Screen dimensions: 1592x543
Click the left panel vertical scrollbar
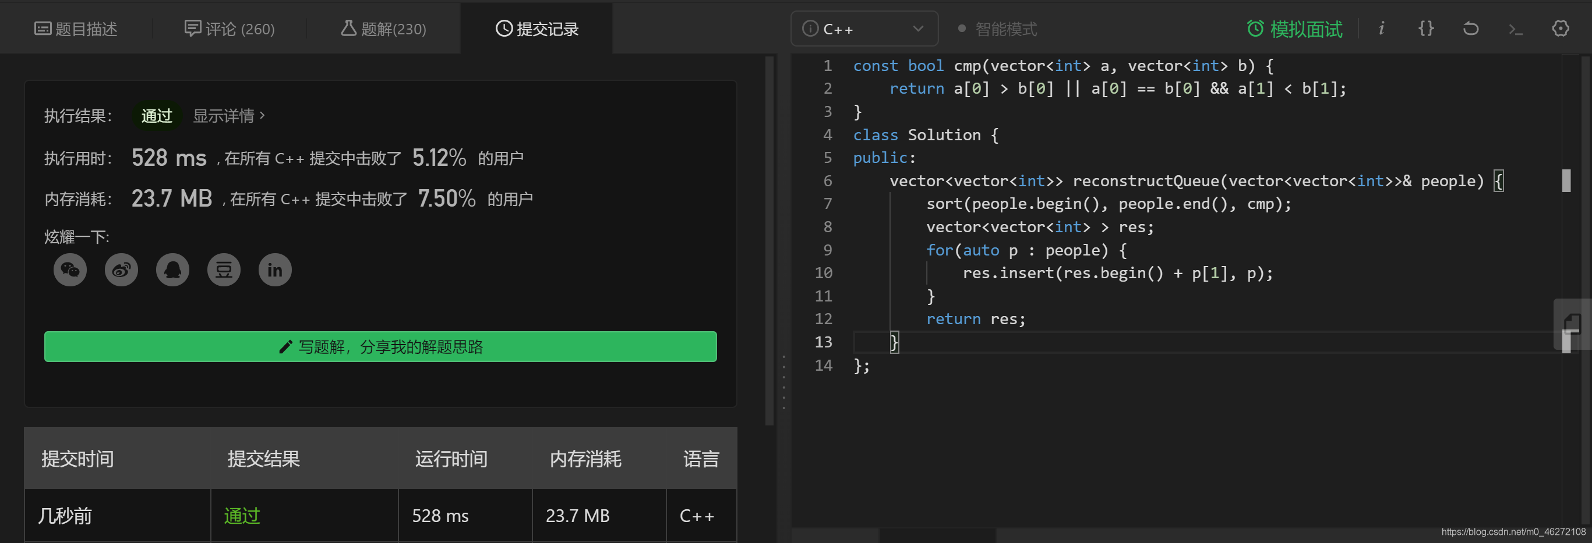(x=769, y=241)
